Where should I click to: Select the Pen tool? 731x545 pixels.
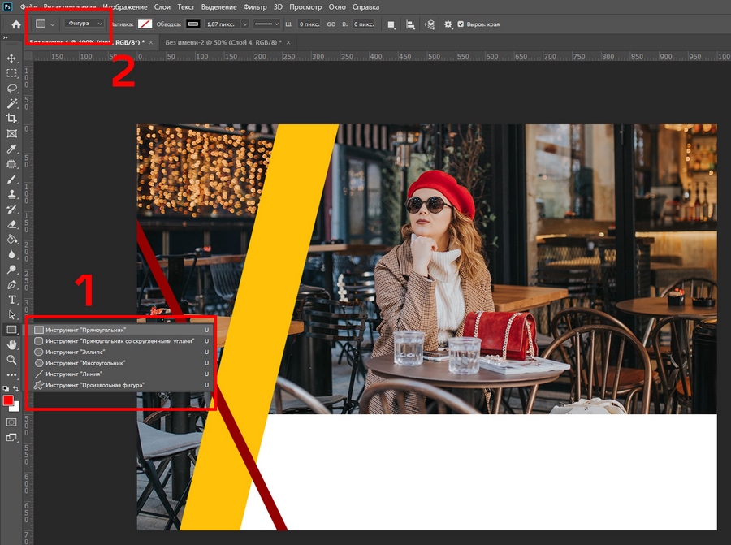11,285
